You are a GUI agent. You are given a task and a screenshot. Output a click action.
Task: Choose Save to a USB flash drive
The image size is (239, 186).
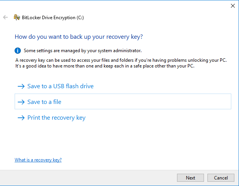tap(60, 86)
